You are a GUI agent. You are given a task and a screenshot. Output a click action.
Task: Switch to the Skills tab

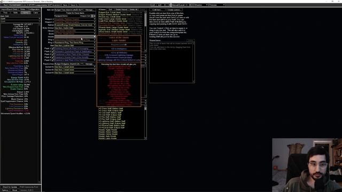pos(15,13)
